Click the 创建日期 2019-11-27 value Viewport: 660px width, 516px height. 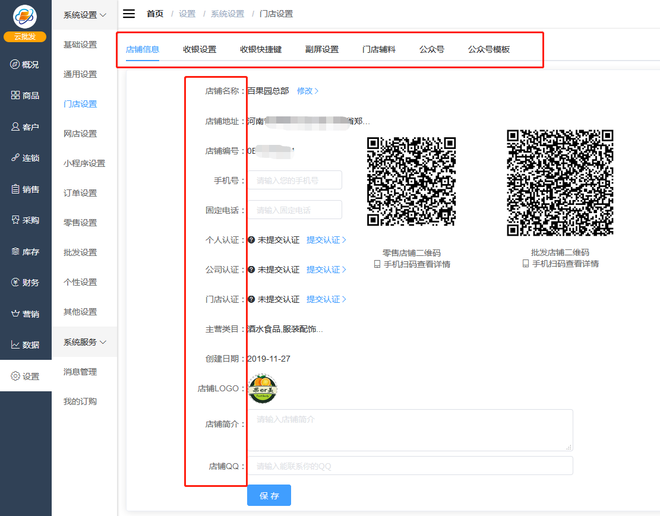[x=269, y=359]
